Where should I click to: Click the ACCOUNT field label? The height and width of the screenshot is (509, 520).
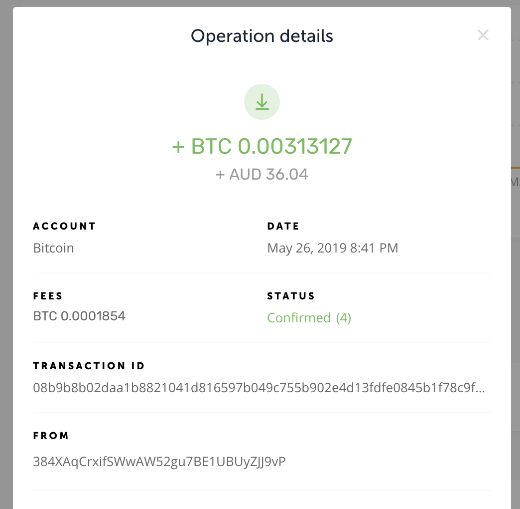click(x=64, y=226)
